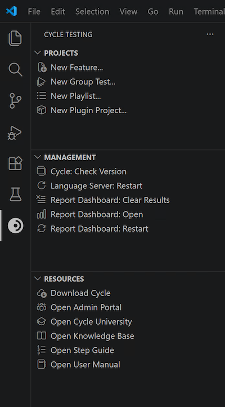The image size is (225, 407).
Task: Open the Search view in activity bar
Action: point(15,69)
